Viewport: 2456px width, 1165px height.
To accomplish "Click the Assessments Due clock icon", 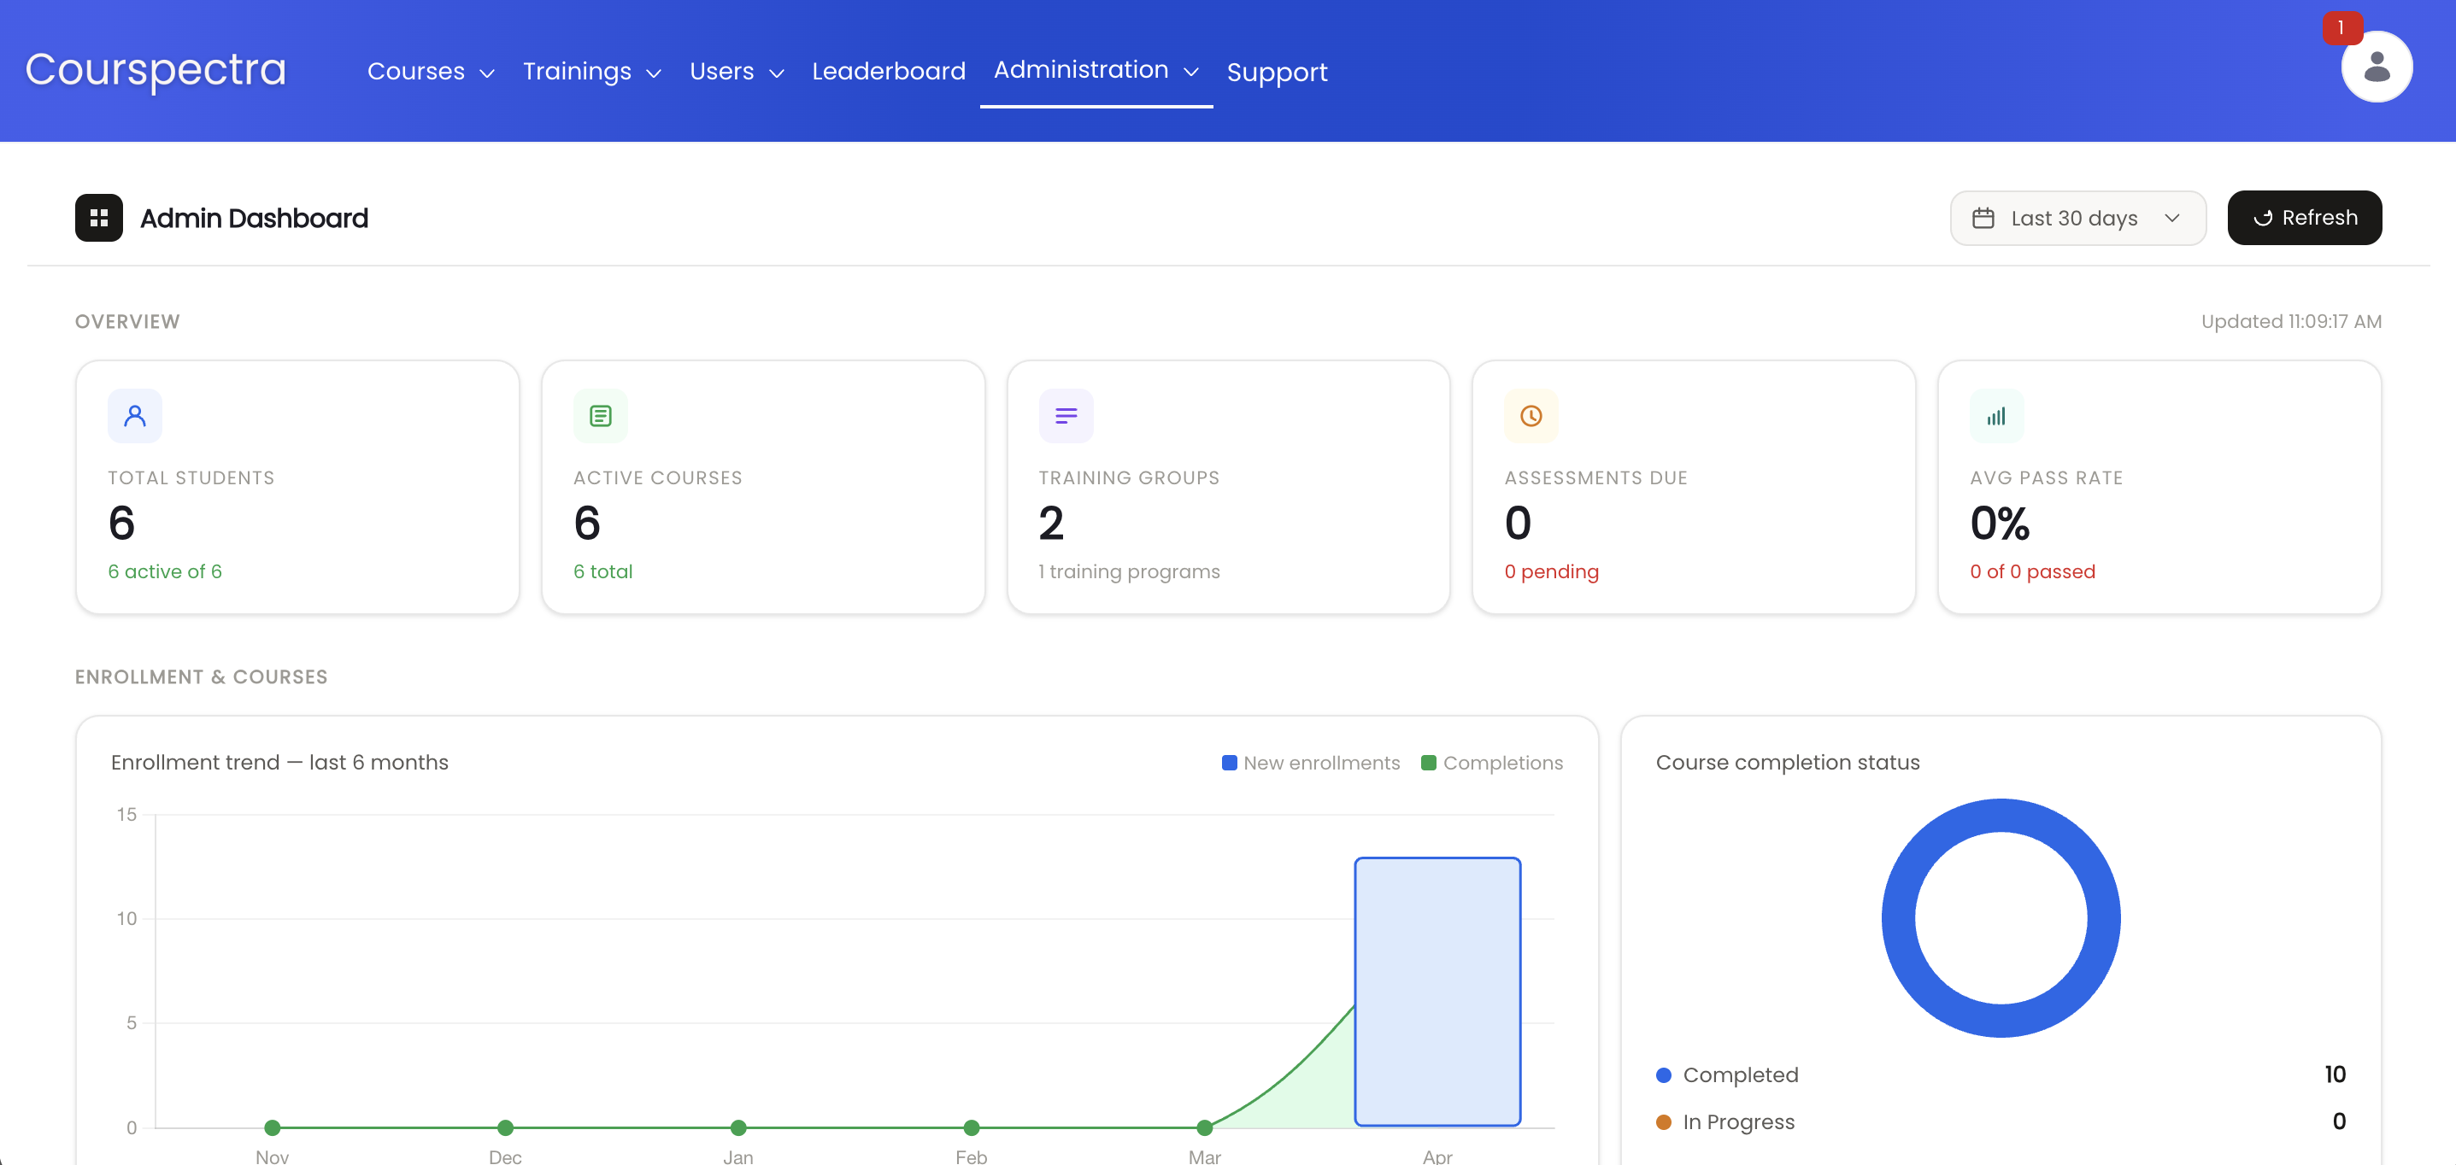I will (1531, 416).
